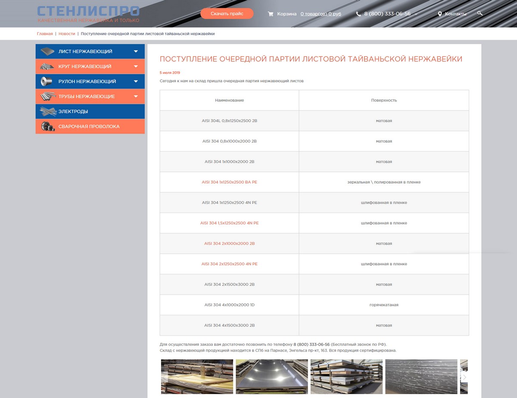
Task: Click the location pin icon near Контакты
Action: tap(440, 14)
